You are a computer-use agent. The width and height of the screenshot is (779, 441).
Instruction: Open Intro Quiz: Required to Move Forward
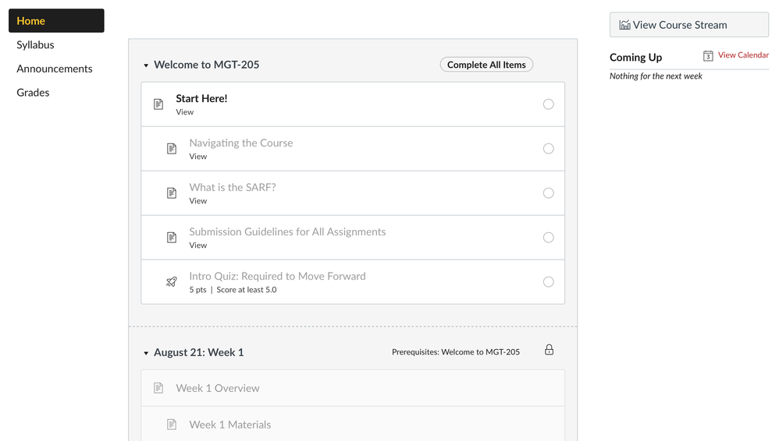tap(277, 276)
